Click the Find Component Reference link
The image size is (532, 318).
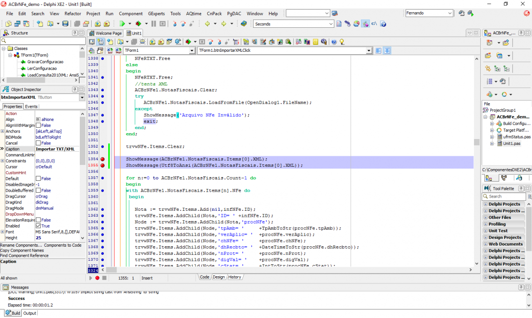click(24, 255)
